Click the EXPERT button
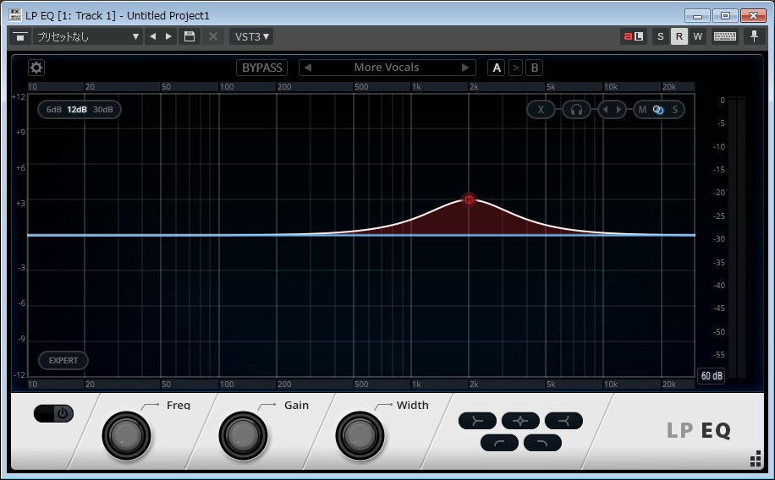Screen dimensions: 775x480 pos(63,361)
